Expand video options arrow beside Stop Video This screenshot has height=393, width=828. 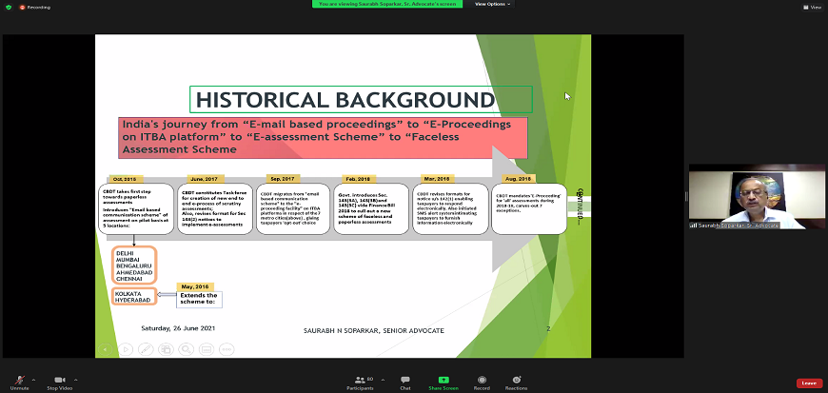pos(77,378)
